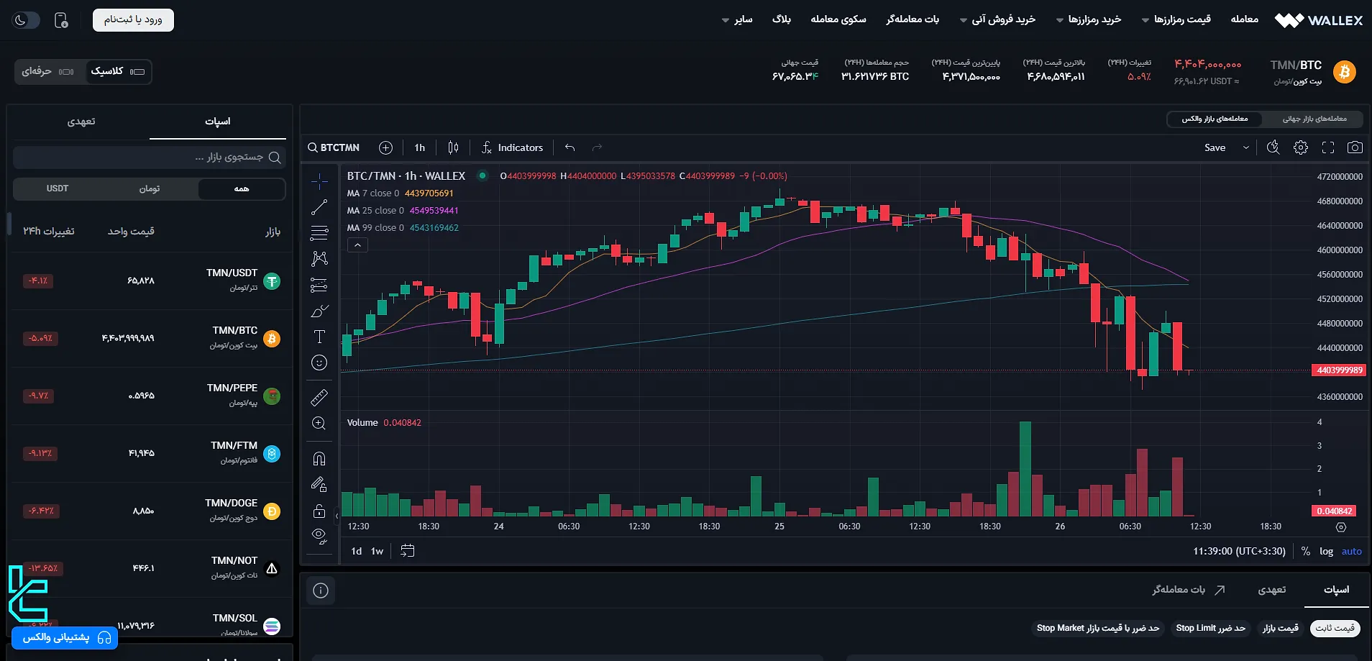Click the current price label on axis
The image size is (1372, 661).
tap(1339, 370)
